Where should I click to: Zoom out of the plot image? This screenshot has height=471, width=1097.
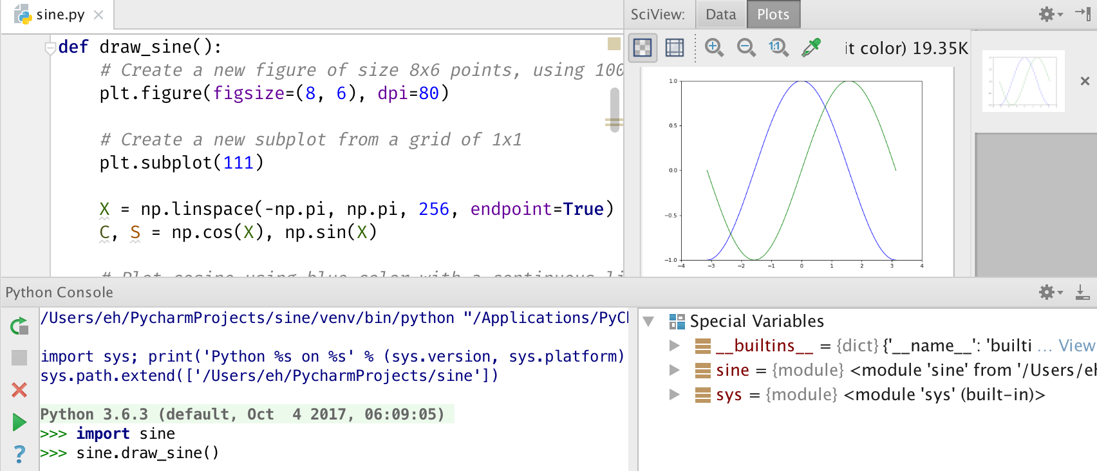pos(746,48)
